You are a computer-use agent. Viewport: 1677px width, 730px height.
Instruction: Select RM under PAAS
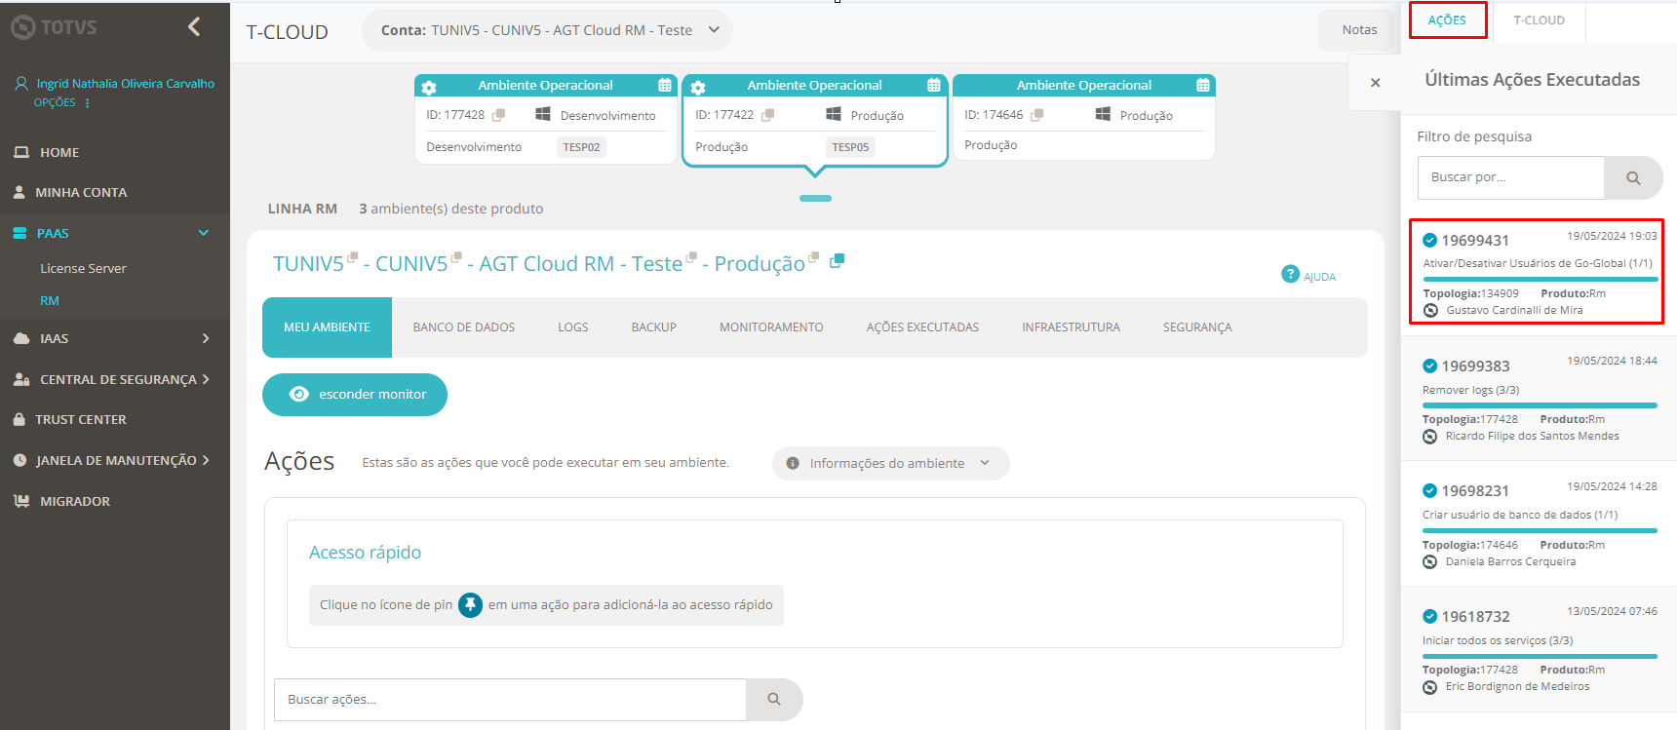click(x=50, y=300)
